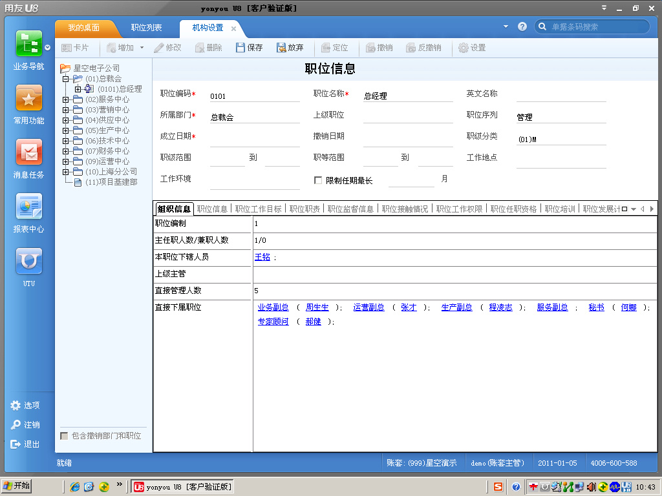Open the 报表中心 report icon
662x496 pixels.
(28, 206)
